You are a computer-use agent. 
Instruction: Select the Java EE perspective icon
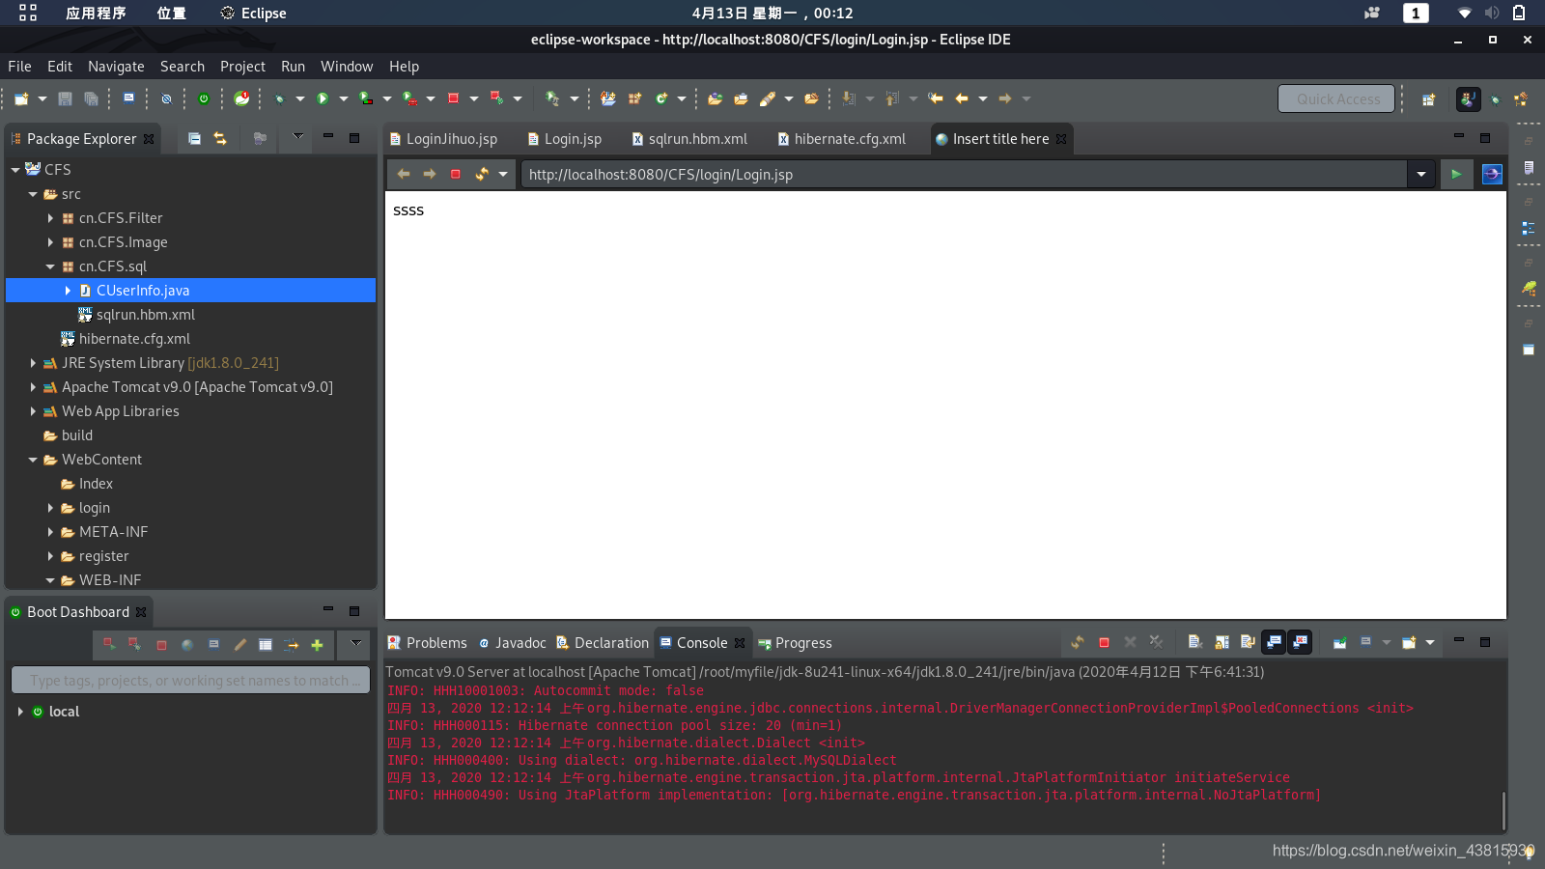1468,98
